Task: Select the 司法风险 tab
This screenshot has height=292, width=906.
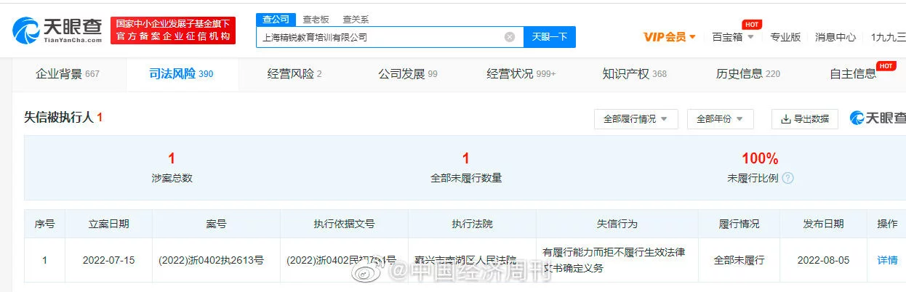Action: 181,74
